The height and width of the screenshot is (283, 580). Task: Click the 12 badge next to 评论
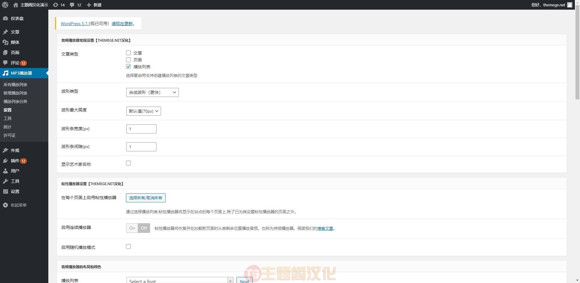coord(23,63)
